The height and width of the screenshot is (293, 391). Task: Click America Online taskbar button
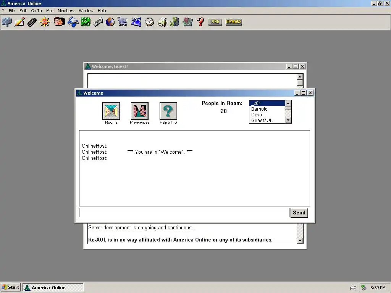pyautogui.click(x=53, y=287)
